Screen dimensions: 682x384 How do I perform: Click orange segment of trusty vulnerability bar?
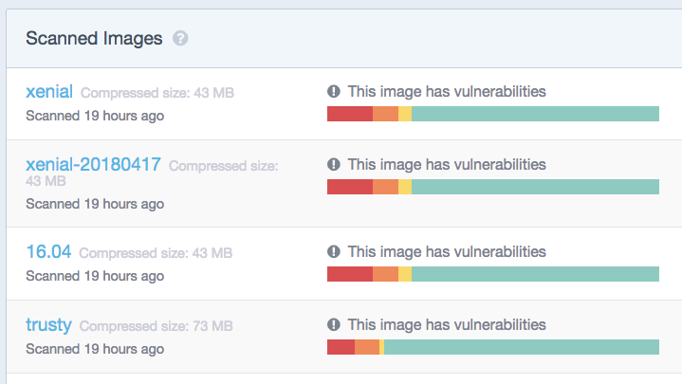point(367,347)
